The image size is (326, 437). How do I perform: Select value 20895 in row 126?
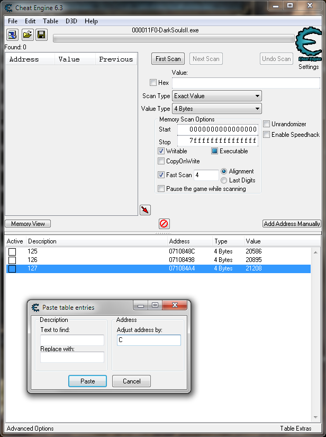pos(253,260)
